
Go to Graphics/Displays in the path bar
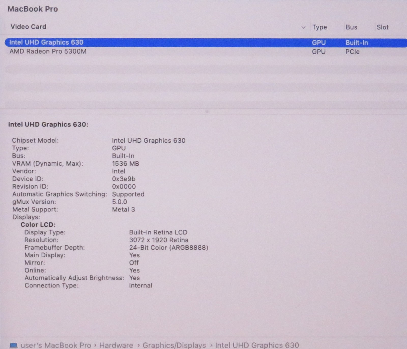[x=174, y=345]
